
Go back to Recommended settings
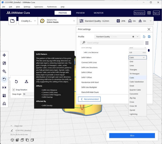coord(89,99)
